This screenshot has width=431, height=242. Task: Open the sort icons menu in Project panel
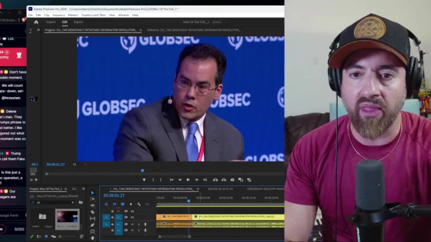tap(81, 237)
